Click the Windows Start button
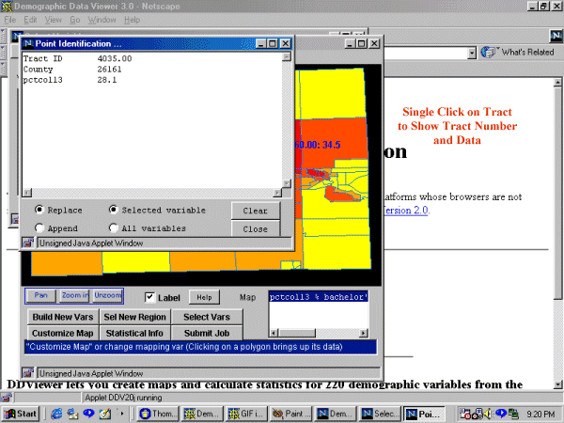The height and width of the screenshot is (423, 564). point(22,414)
